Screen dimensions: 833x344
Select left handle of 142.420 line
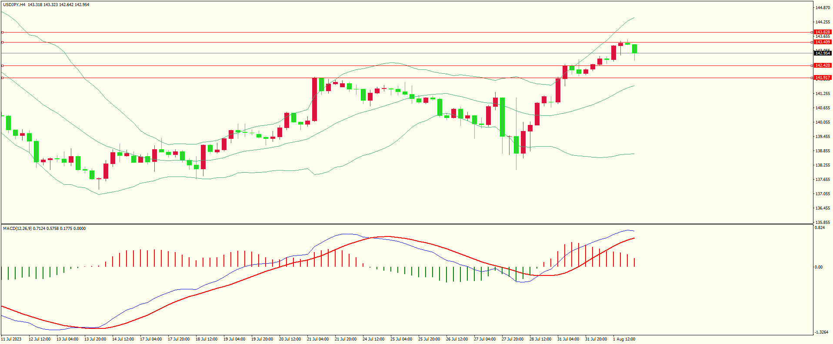[3, 66]
